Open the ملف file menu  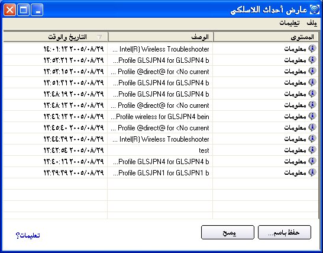coord(312,23)
